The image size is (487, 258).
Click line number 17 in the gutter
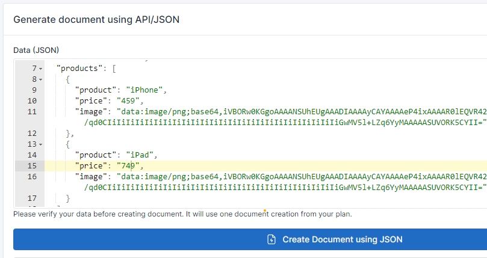point(32,198)
